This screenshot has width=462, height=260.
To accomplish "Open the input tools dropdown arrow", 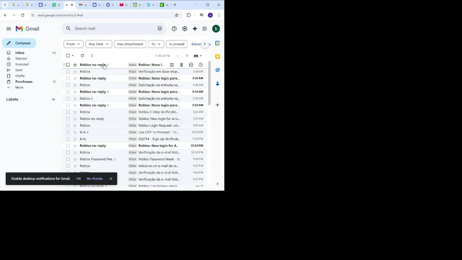I will click(201, 56).
